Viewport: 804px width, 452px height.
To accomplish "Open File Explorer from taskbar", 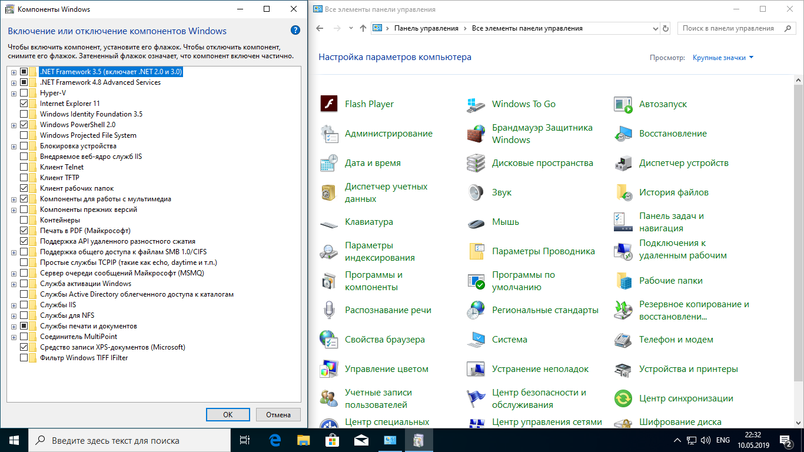I will pos(303,440).
